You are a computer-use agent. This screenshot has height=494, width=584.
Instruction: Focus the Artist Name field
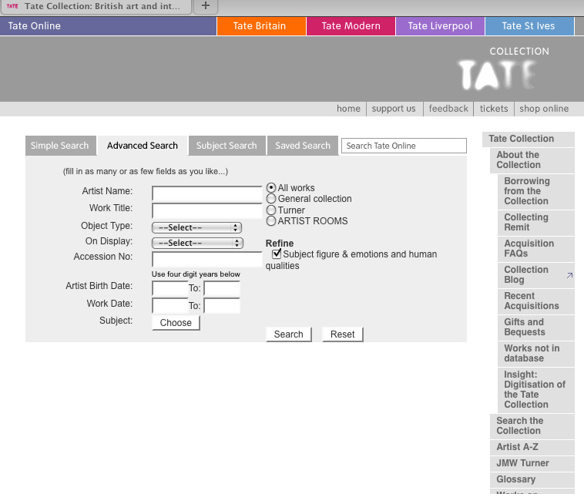click(x=206, y=193)
